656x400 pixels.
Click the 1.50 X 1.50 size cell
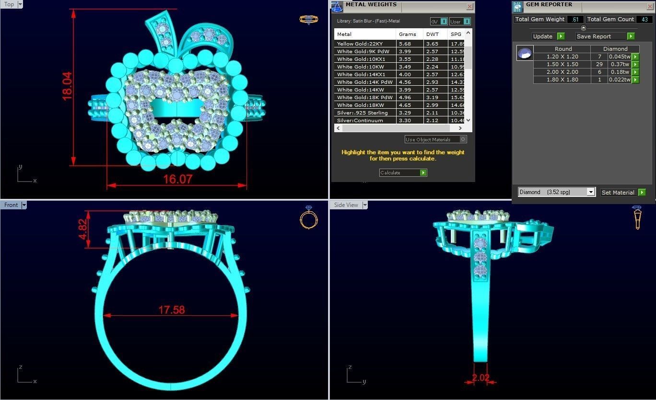(562, 64)
